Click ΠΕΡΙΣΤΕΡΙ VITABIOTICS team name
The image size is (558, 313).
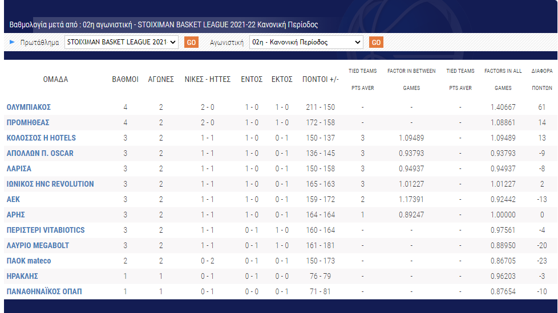(46, 230)
